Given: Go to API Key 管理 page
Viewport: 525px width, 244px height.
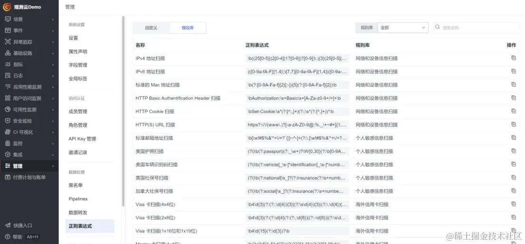Looking at the screenshot, I should (x=83, y=139).
